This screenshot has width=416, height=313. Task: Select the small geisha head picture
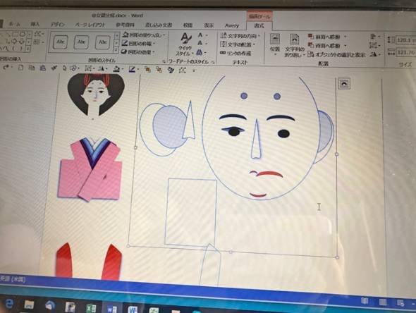(96, 95)
